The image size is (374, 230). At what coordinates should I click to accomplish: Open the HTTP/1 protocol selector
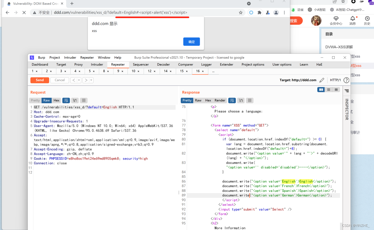point(335,80)
